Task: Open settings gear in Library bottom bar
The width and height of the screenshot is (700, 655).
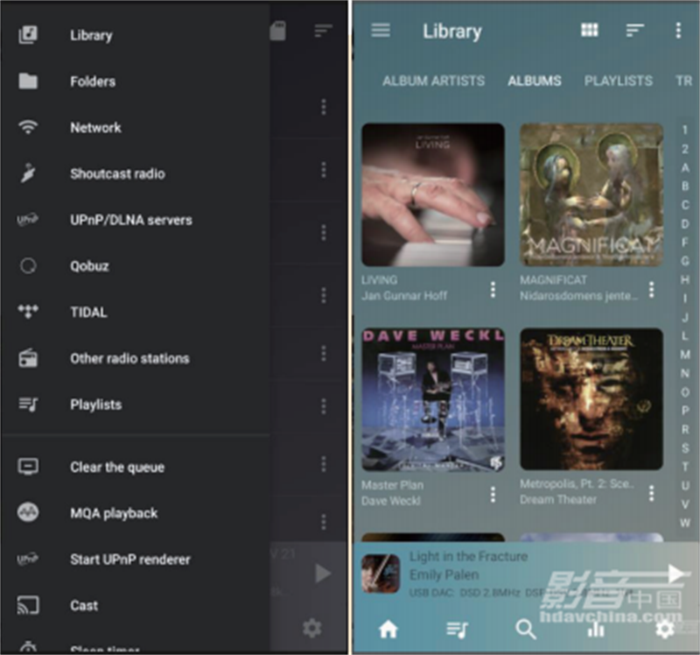Action: click(x=665, y=629)
